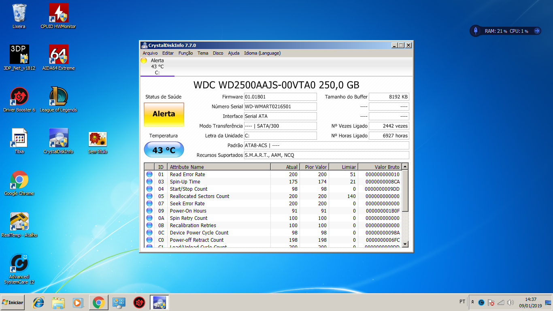Click the network signal tray icon
Viewport: 553px width, 311px height.
pyautogui.click(x=501, y=302)
